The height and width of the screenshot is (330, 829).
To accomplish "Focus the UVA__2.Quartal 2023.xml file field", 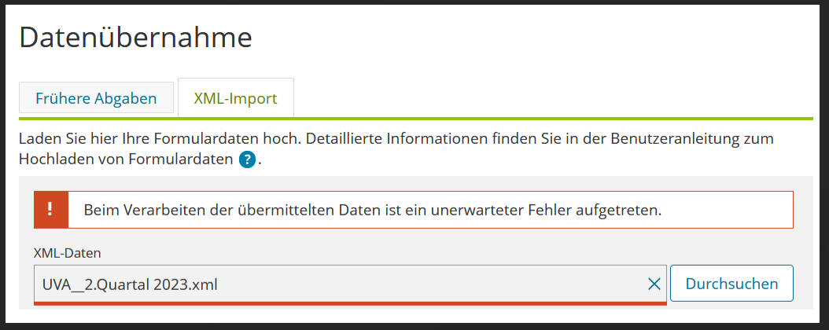I will coord(350,284).
